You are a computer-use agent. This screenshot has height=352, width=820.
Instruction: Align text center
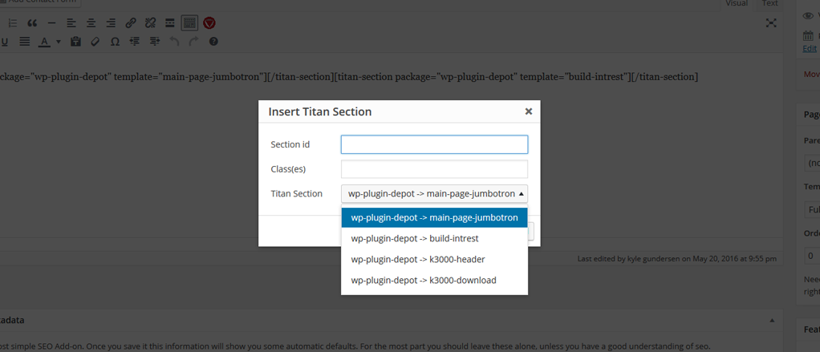[91, 23]
